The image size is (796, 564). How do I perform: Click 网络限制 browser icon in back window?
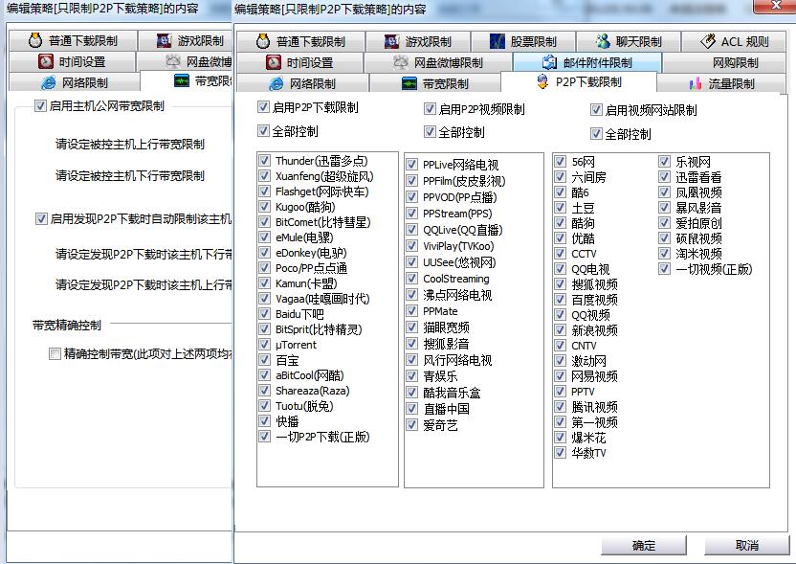point(49,82)
